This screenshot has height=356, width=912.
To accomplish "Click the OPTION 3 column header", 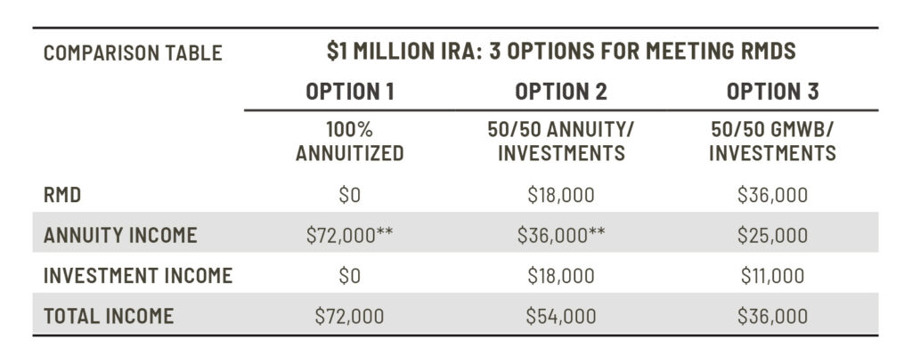I will (x=772, y=92).
